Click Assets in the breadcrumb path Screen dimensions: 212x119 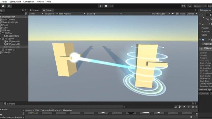click(28, 110)
